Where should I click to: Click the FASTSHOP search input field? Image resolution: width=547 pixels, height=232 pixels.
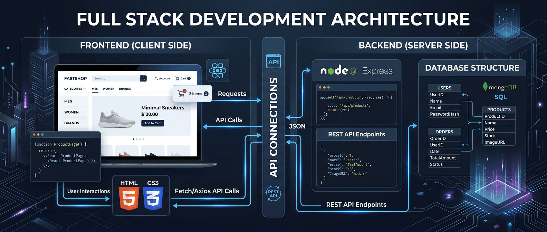tap(116, 78)
